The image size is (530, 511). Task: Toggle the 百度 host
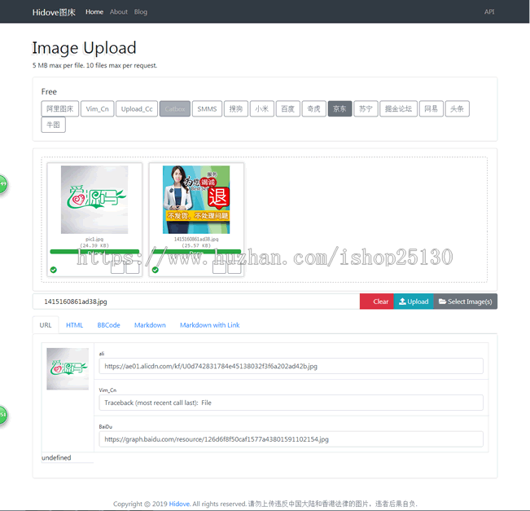click(x=288, y=108)
